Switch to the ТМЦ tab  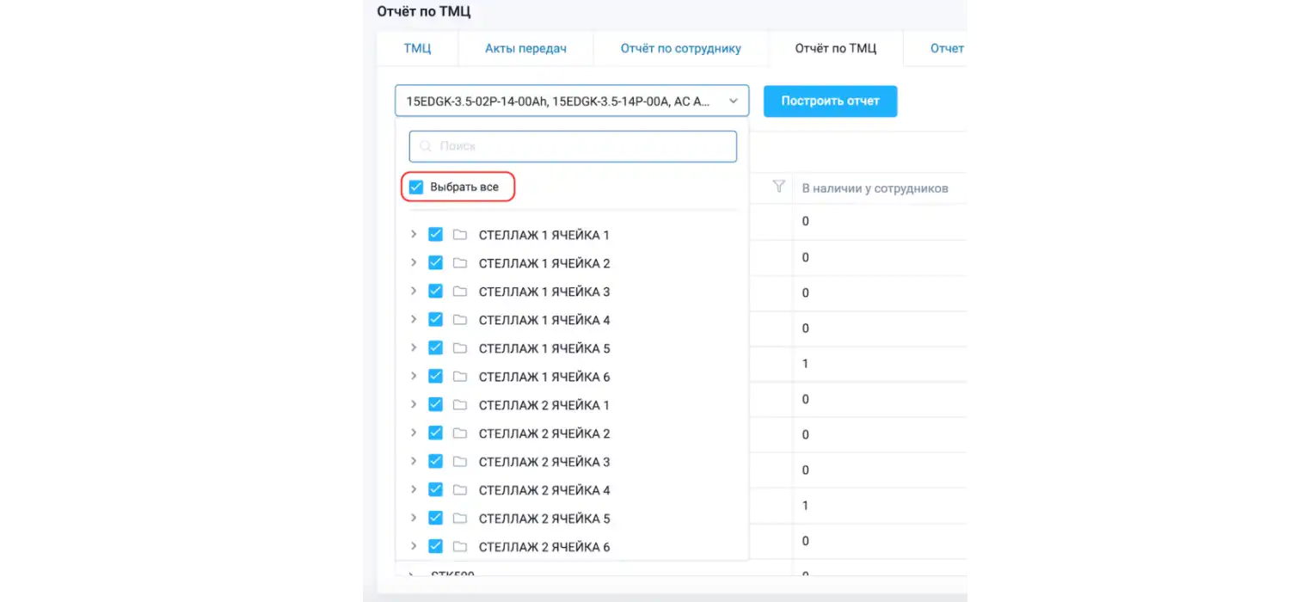[x=417, y=48]
